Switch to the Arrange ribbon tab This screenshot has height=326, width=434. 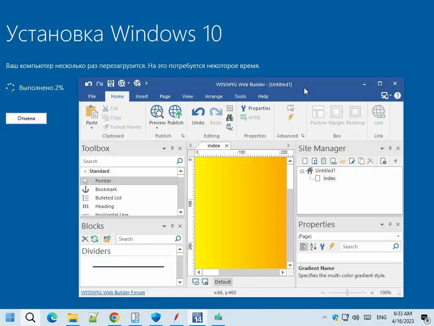coord(214,96)
